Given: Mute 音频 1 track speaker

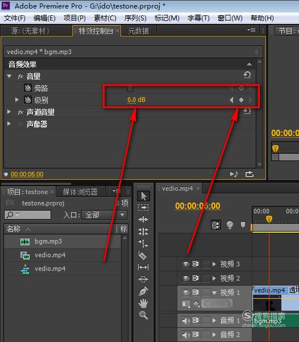Looking at the screenshot, I should click(x=186, y=320).
